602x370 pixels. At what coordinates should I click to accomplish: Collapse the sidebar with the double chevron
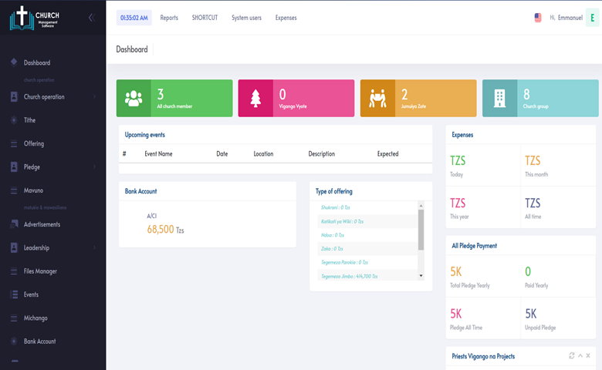[x=91, y=18]
